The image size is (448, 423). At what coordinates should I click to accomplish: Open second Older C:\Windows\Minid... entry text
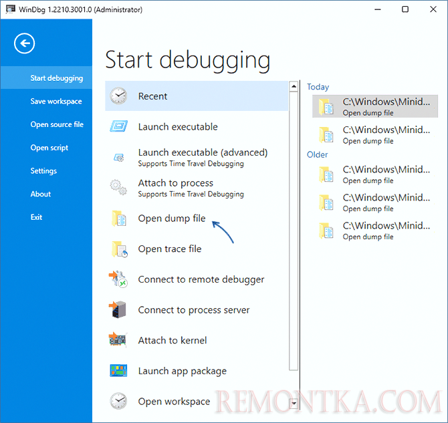(x=386, y=198)
